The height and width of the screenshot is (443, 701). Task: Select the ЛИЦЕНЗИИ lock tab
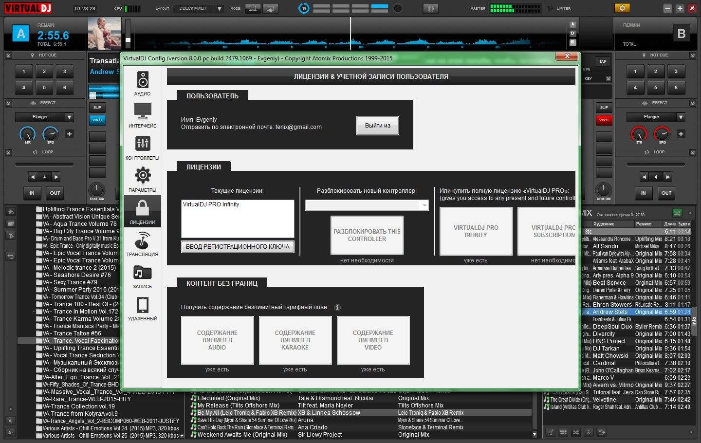(142, 212)
